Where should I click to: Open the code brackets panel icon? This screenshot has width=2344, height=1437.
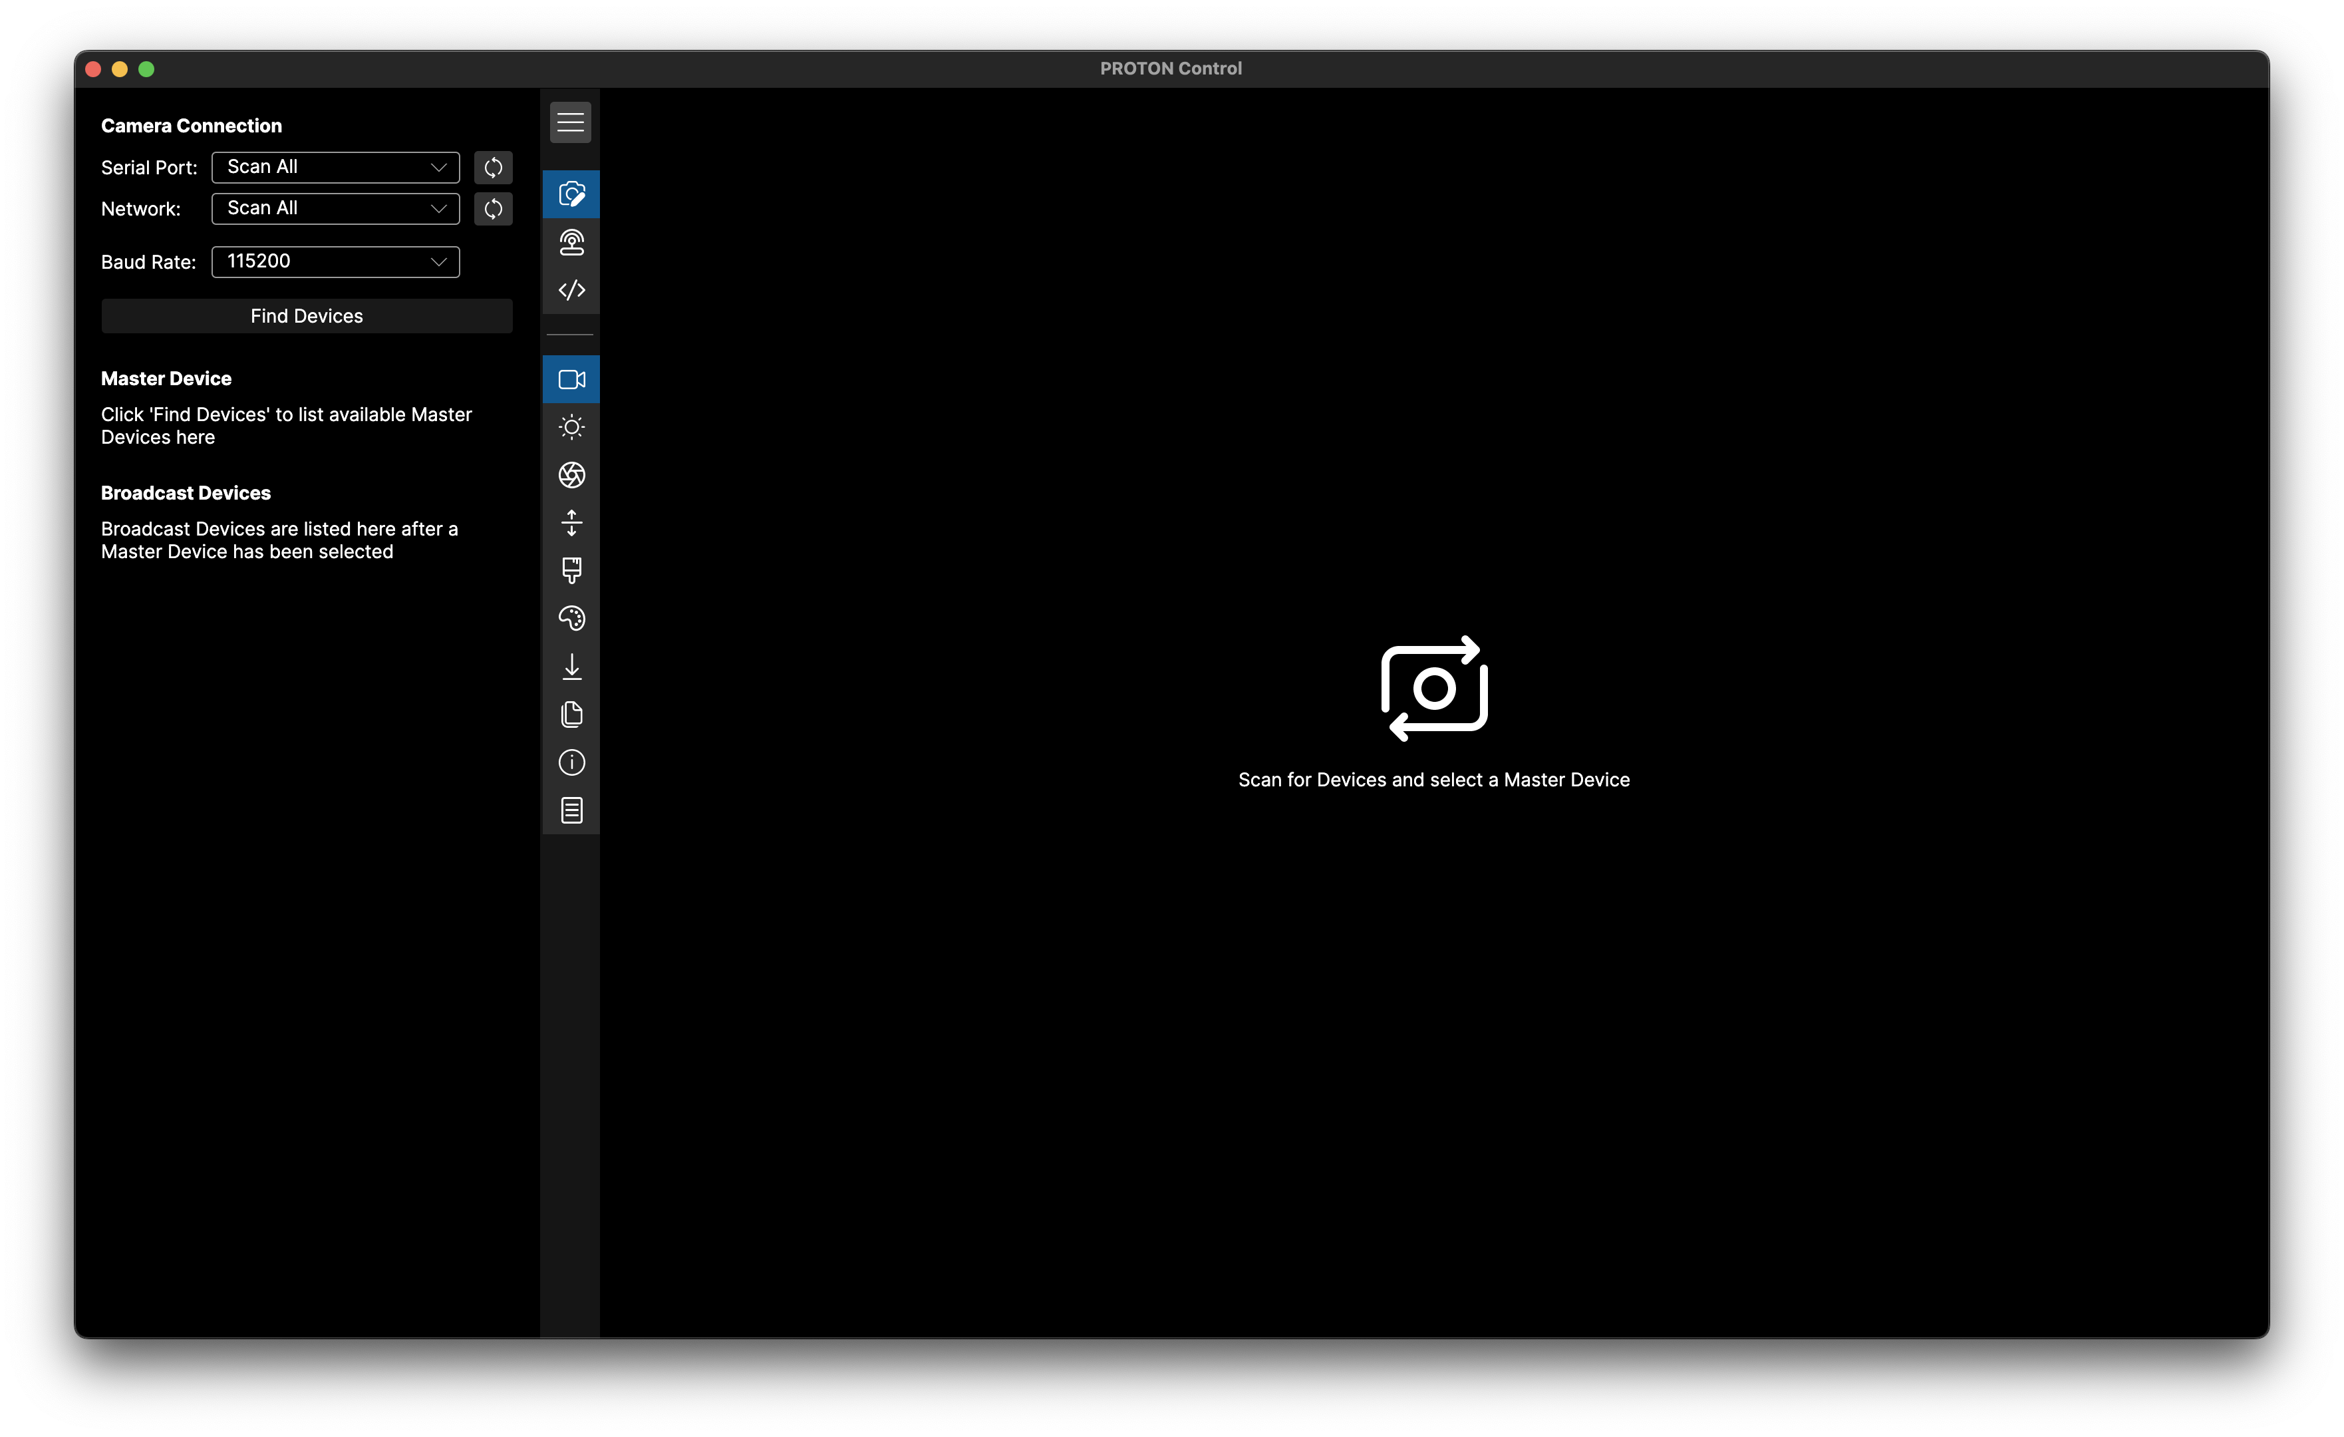point(571,289)
